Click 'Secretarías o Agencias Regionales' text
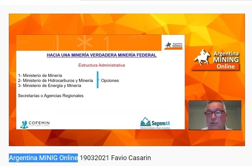Image resolution: width=252 pixels, height=166 pixels. click(x=51, y=96)
